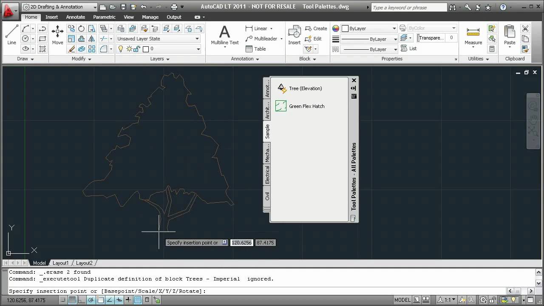Toggle Grid Display in status bar
Viewport: 544px width, 306px height.
tap(72, 300)
